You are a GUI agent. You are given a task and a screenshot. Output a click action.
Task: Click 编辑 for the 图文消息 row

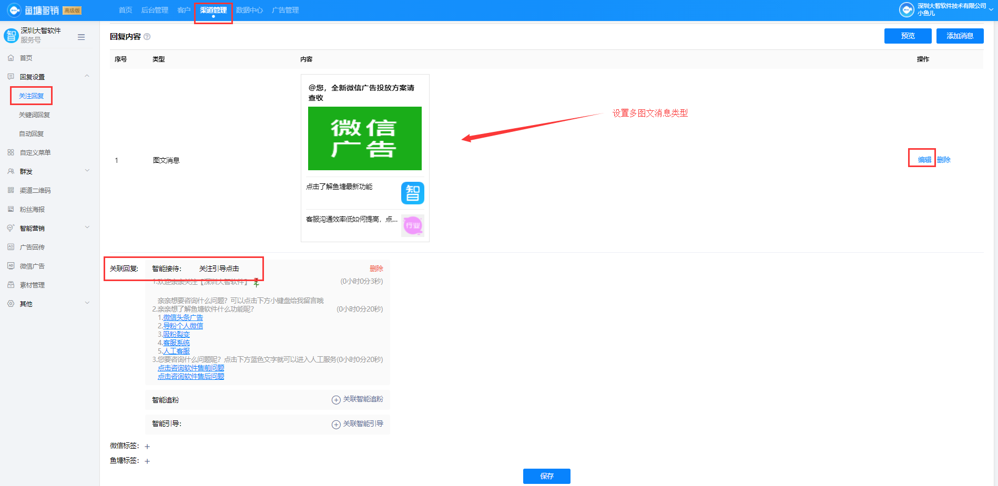924,160
